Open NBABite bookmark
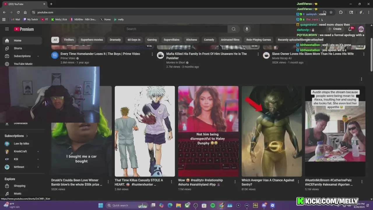This screenshot has width=373, height=210. 83,20
